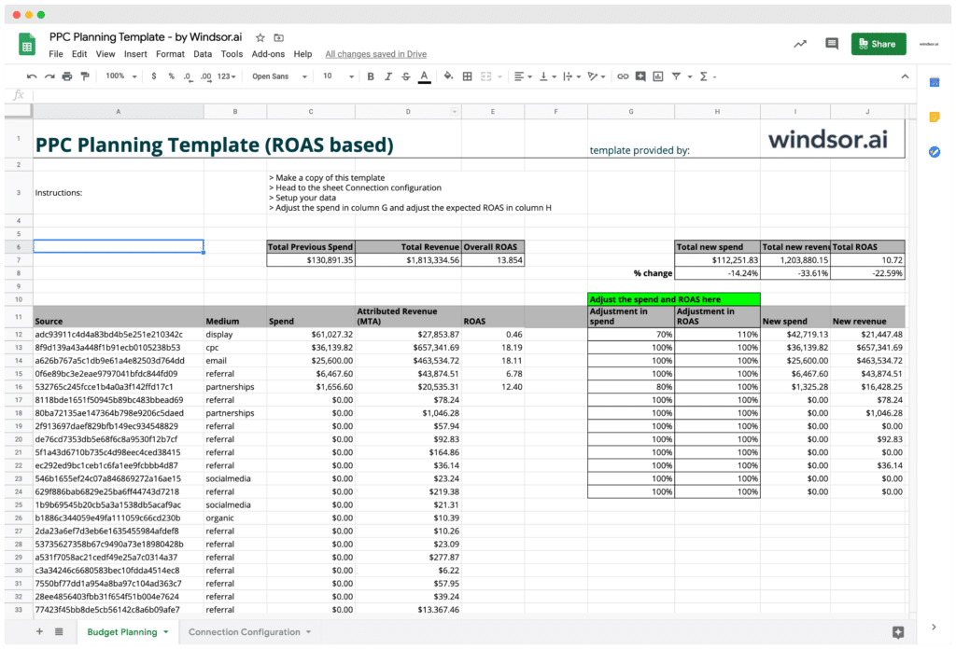Open the zoom 100% dropdown
Screen dimensions: 956x649
click(120, 76)
